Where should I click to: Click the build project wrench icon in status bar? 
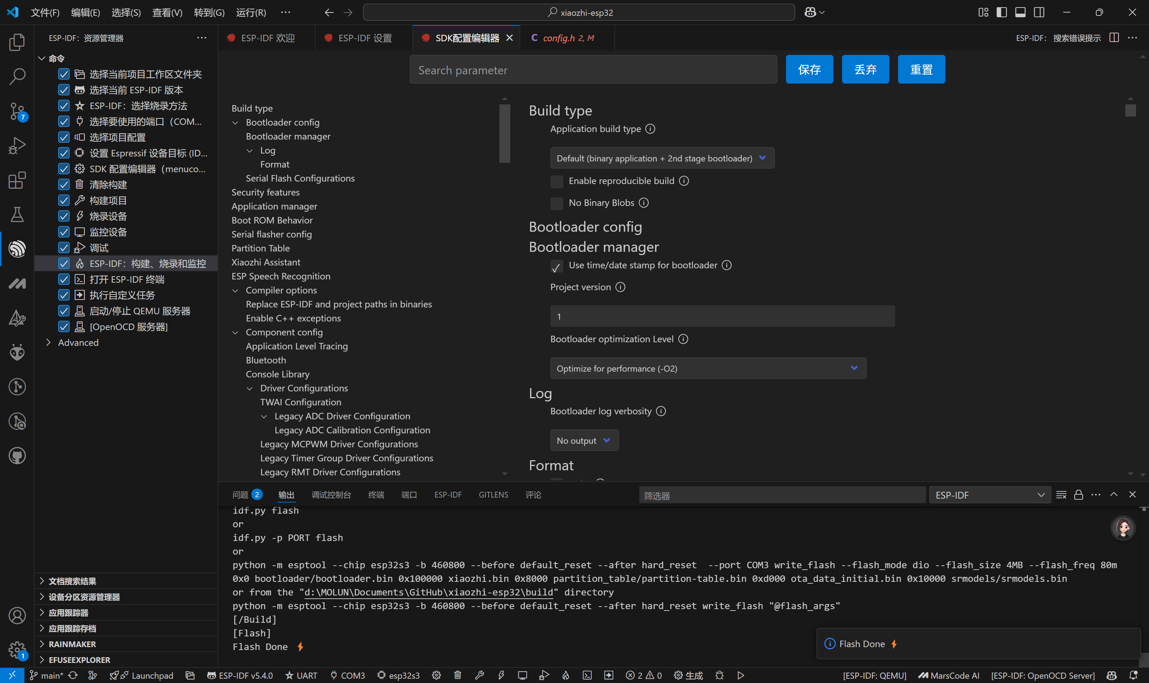(479, 675)
